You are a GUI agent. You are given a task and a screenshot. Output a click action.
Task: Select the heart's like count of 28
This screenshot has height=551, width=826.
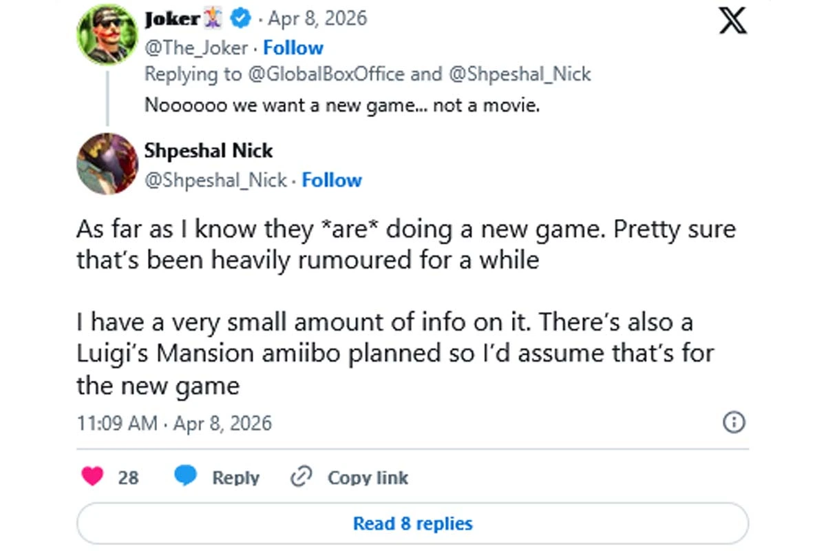[128, 477]
